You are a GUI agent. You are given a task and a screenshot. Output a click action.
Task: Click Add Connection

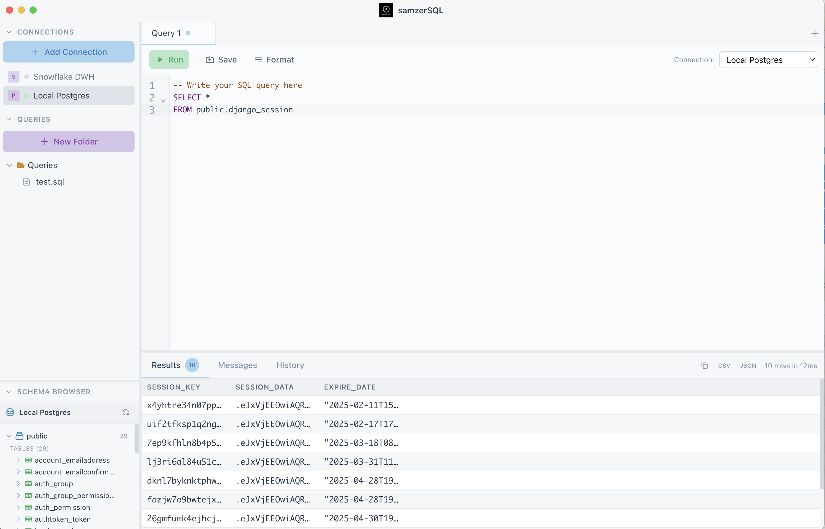click(x=68, y=52)
